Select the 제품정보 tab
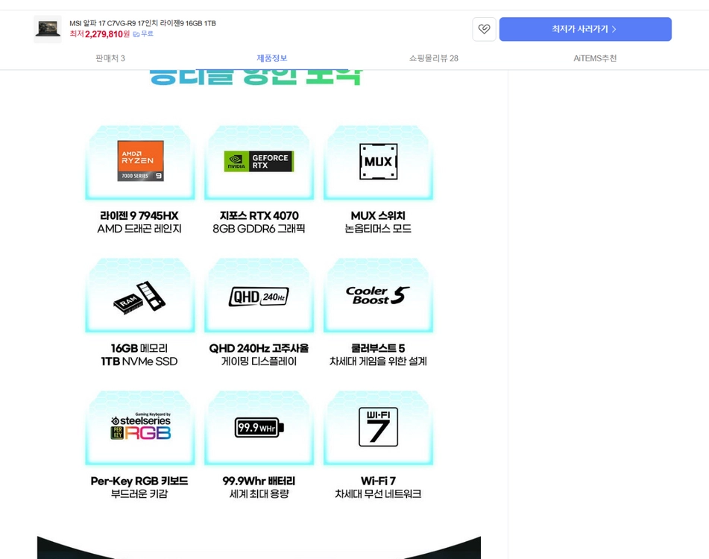The width and height of the screenshot is (709, 559). tap(272, 58)
